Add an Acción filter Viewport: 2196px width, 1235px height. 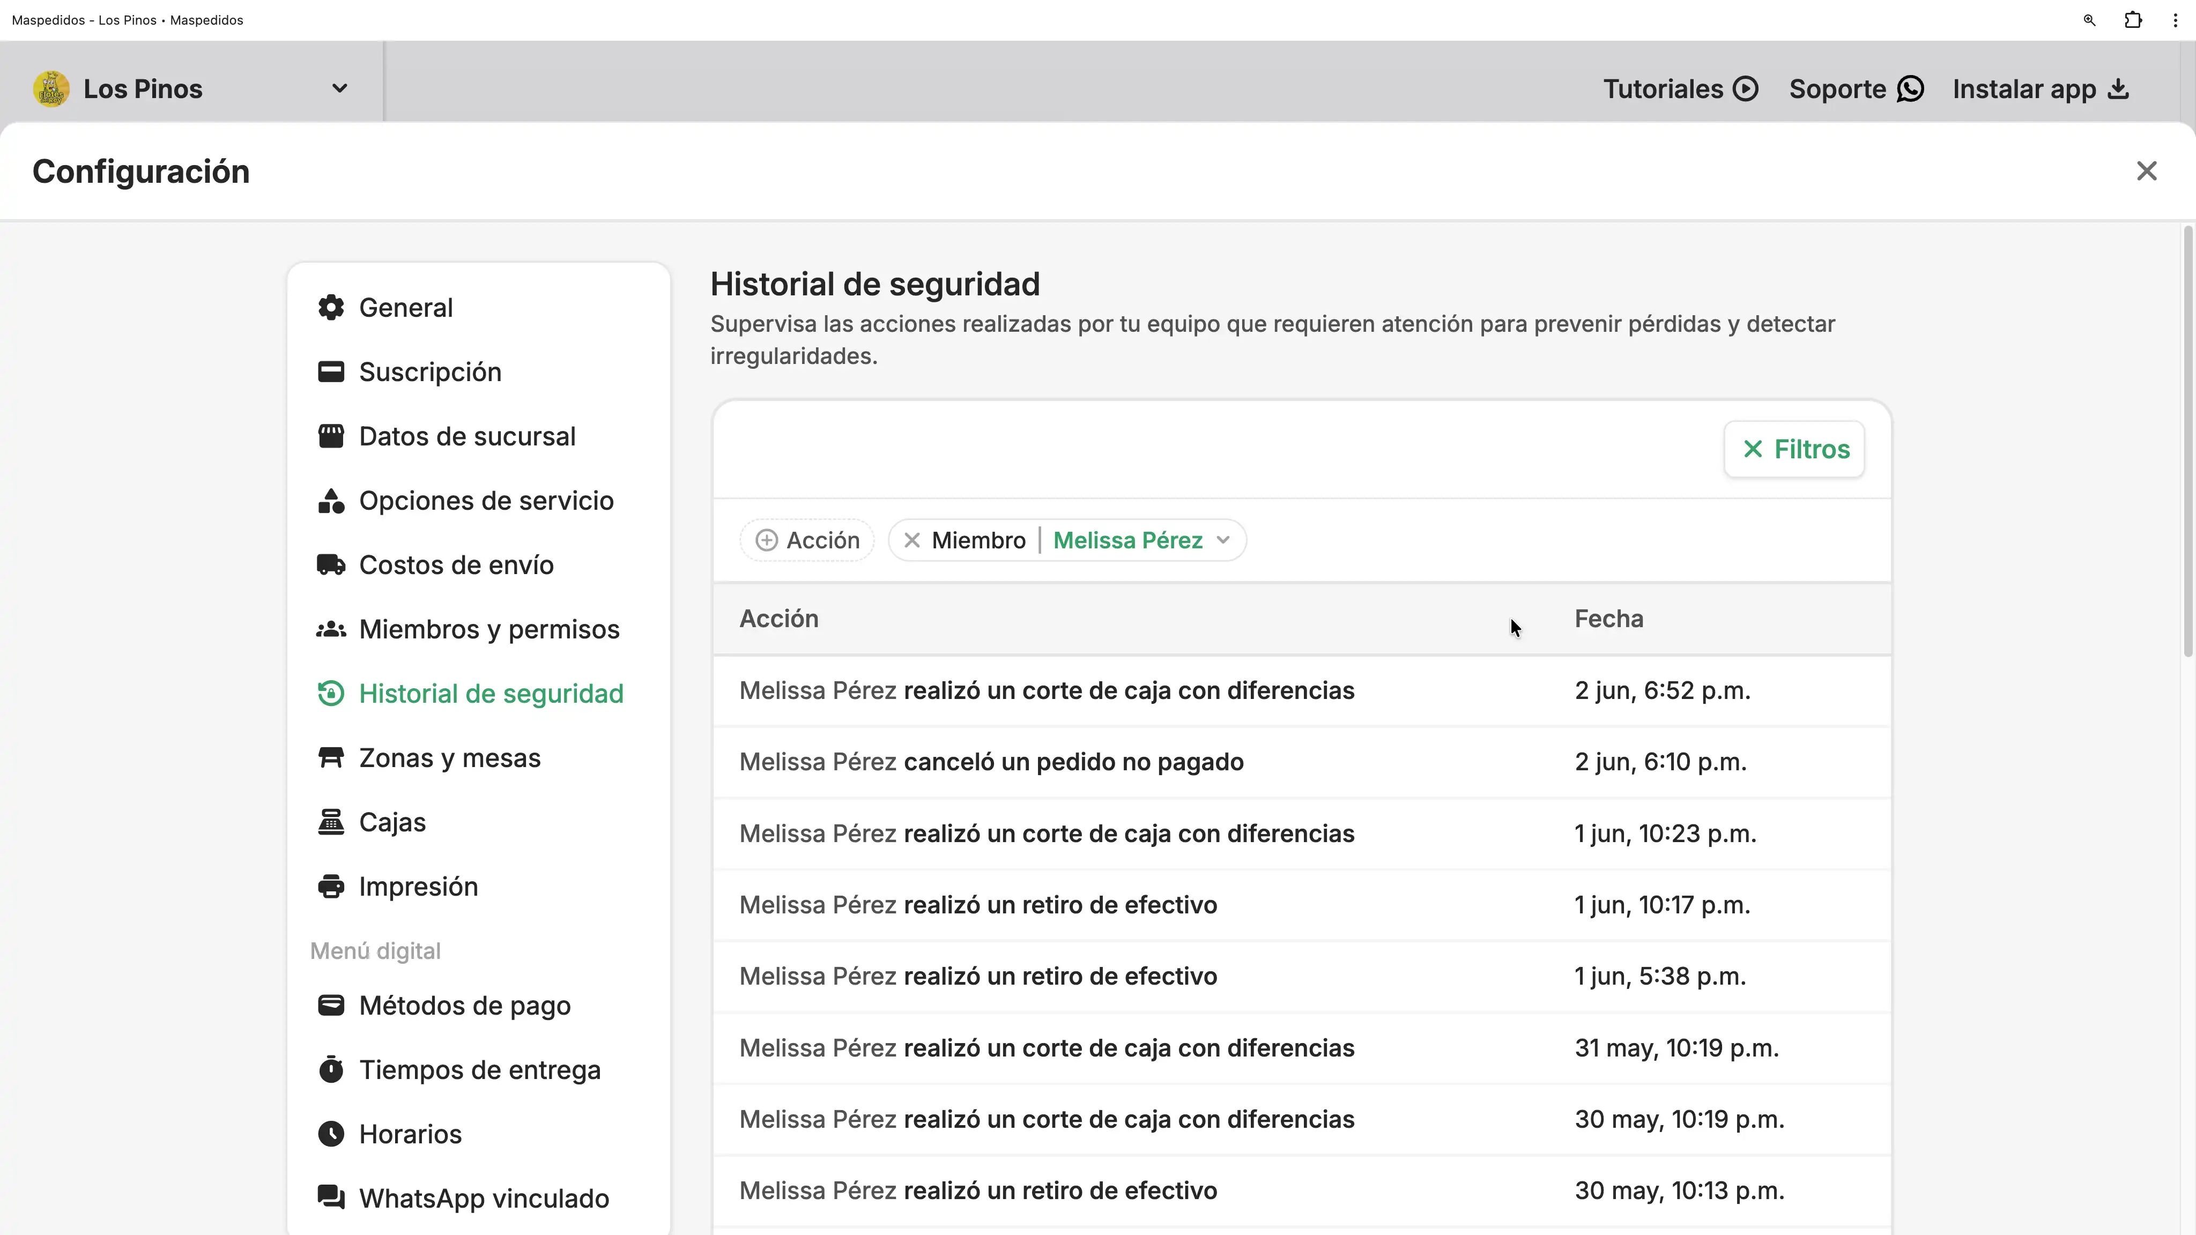(806, 540)
